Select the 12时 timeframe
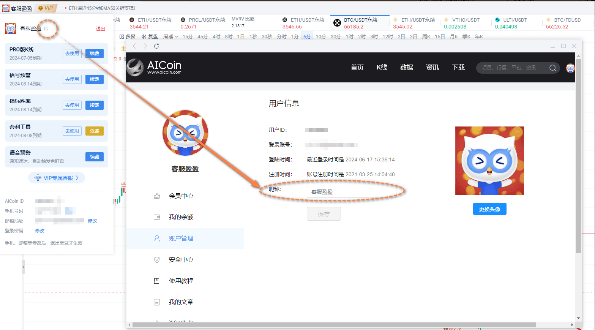This screenshot has width=595, height=330. tap(388, 37)
